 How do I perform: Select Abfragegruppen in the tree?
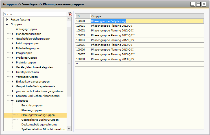(26, 29)
